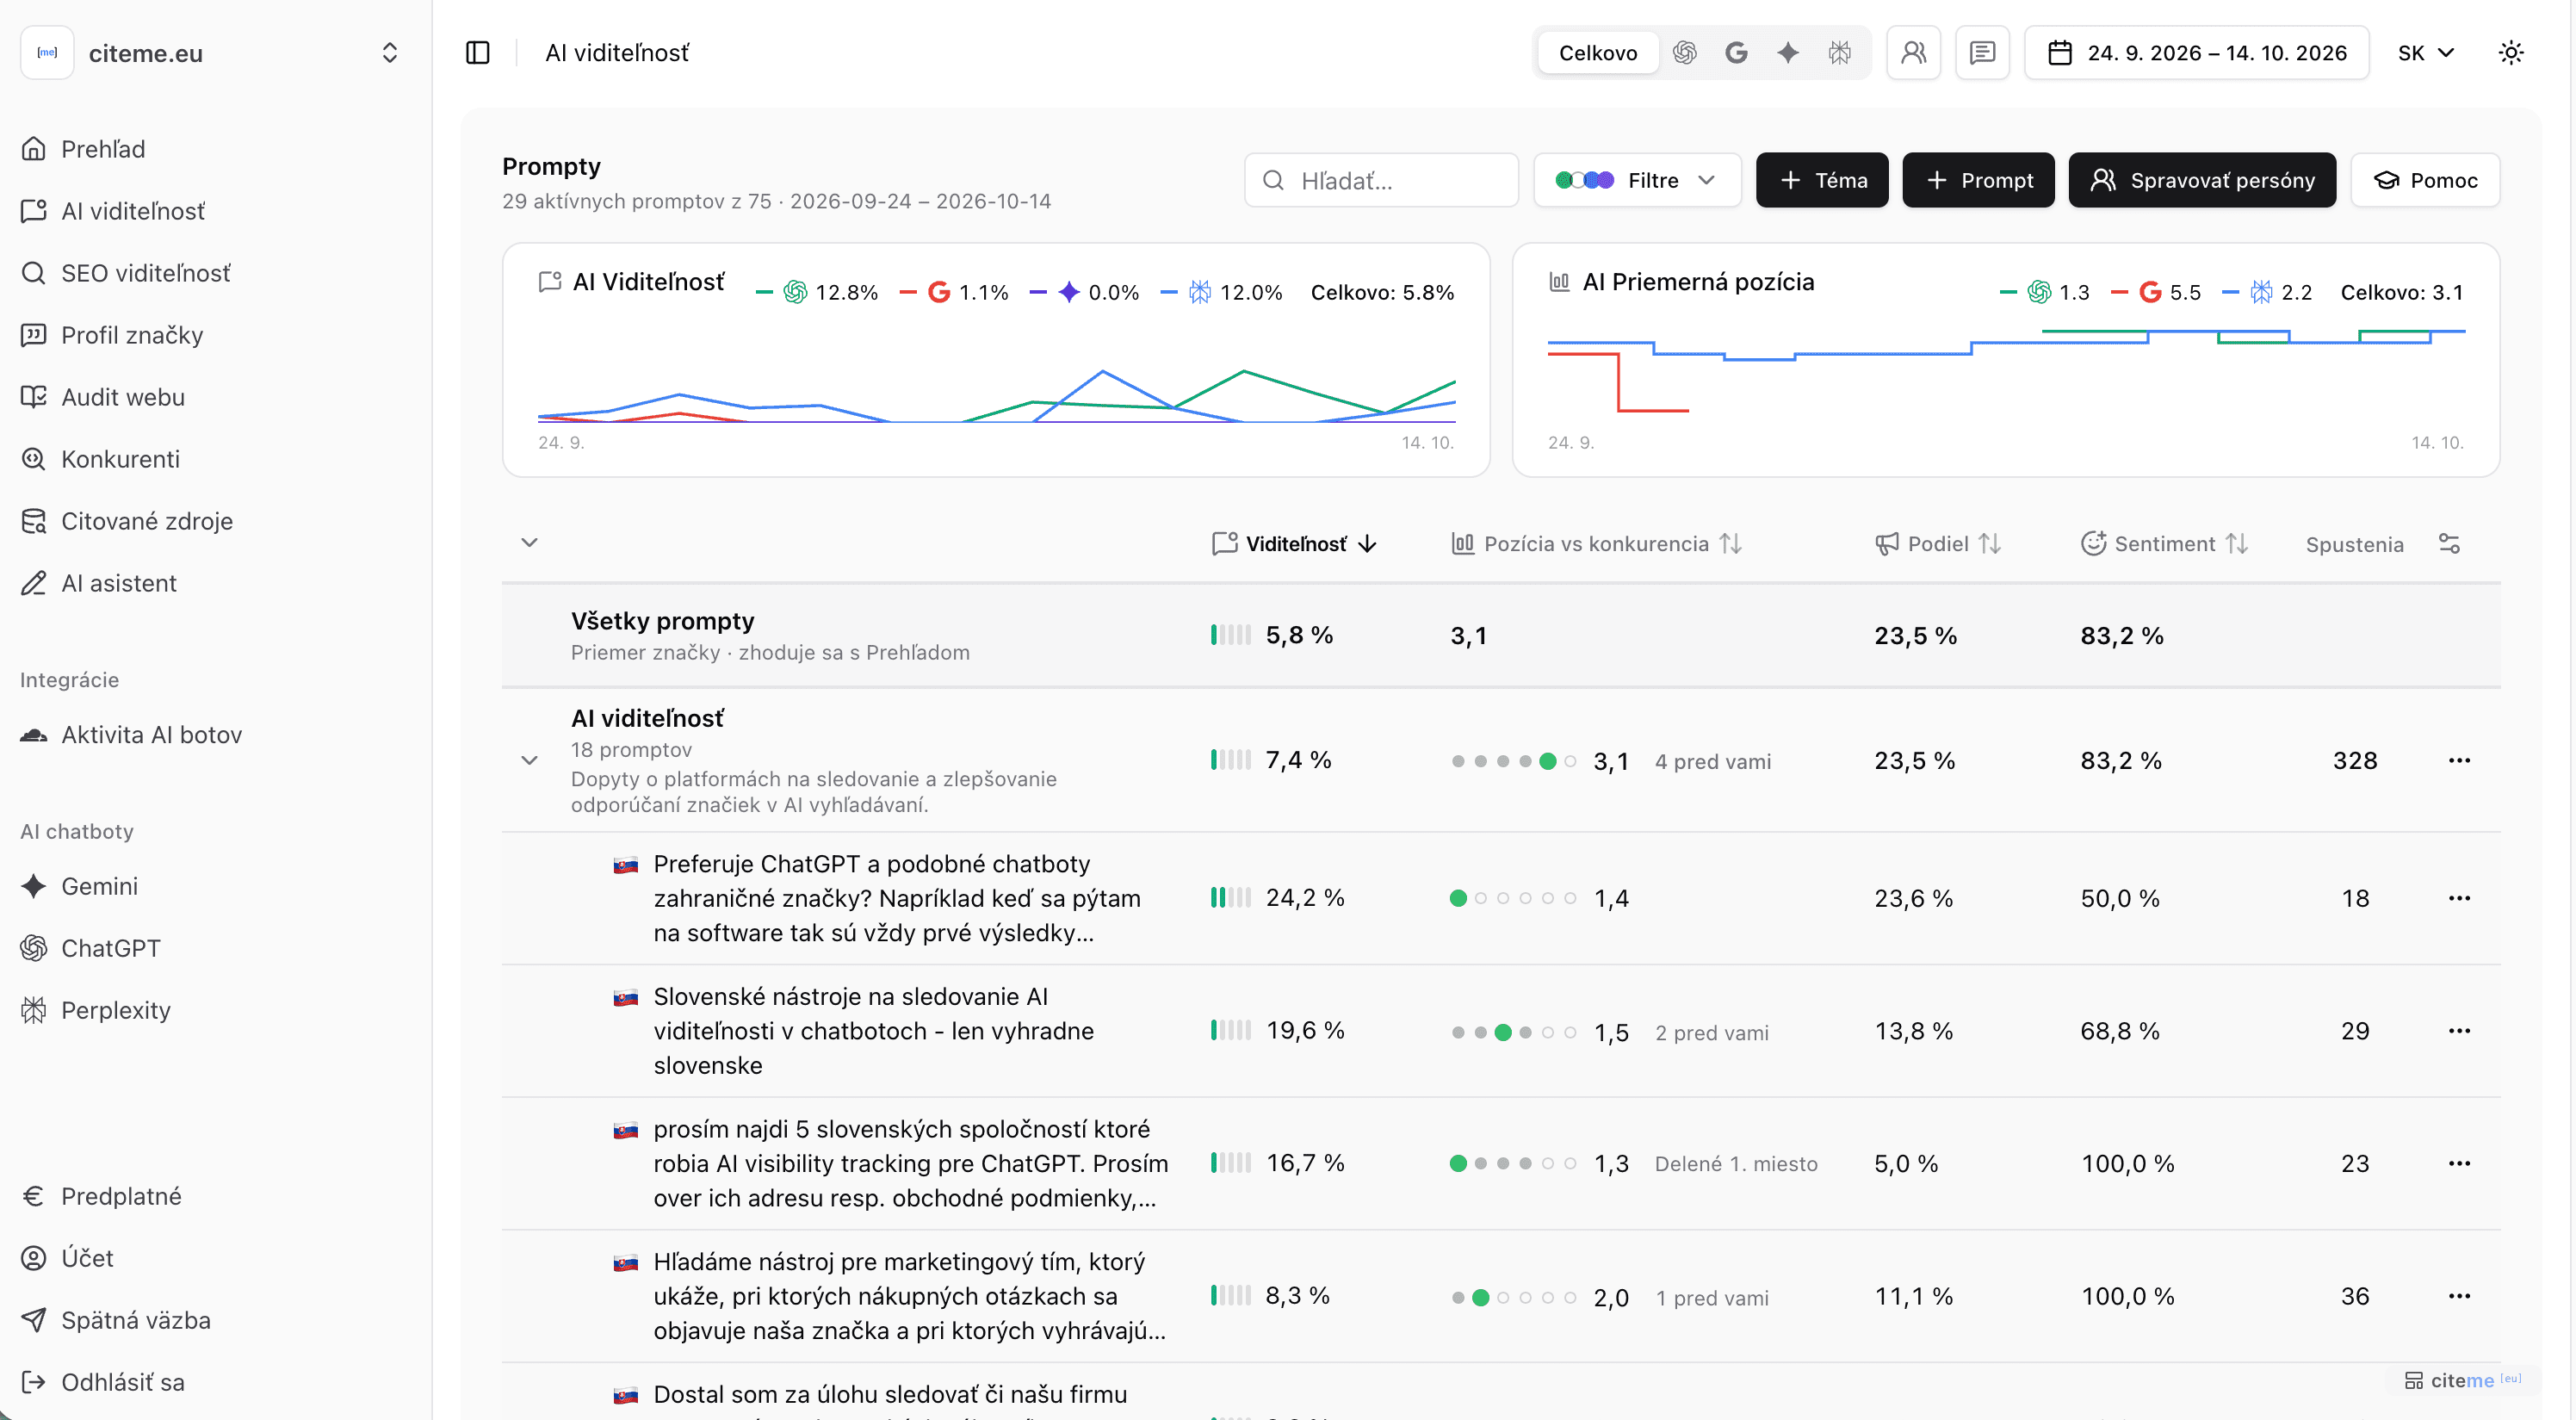This screenshot has width=2576, height=1420.
Task: Click the Audit webu book icon
Action: (34, 397)
